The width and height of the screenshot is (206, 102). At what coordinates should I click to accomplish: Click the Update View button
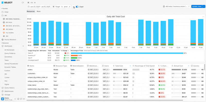[x=197, y=6]
